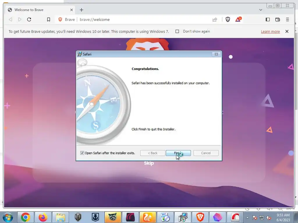Launch Google Chrome from the taskbar
This screenshot has width=298, height=223.
point(26,217)
